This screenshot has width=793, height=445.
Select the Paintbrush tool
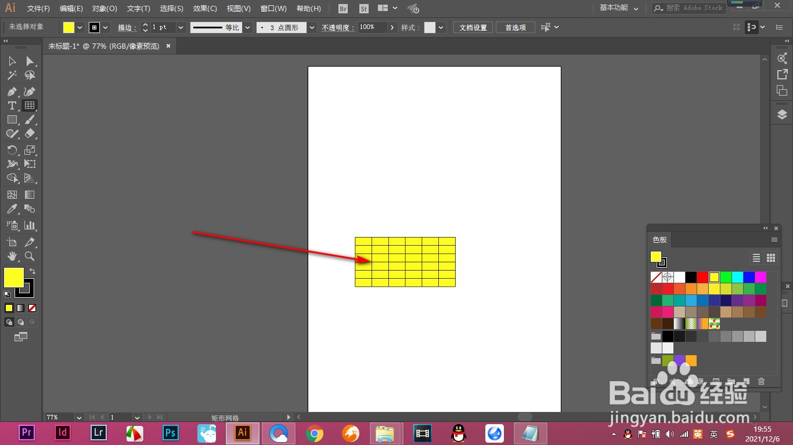point(30,119)
